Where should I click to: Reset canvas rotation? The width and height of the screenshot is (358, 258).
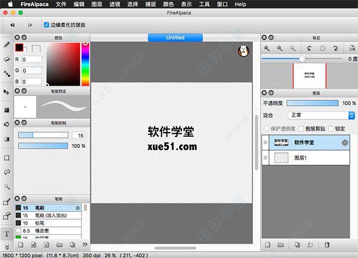click(x=322, y=48)
